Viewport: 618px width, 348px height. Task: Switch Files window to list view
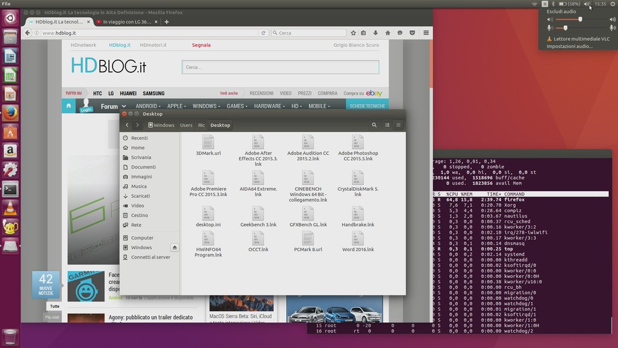pyautogui.click(x=387, y=125)
